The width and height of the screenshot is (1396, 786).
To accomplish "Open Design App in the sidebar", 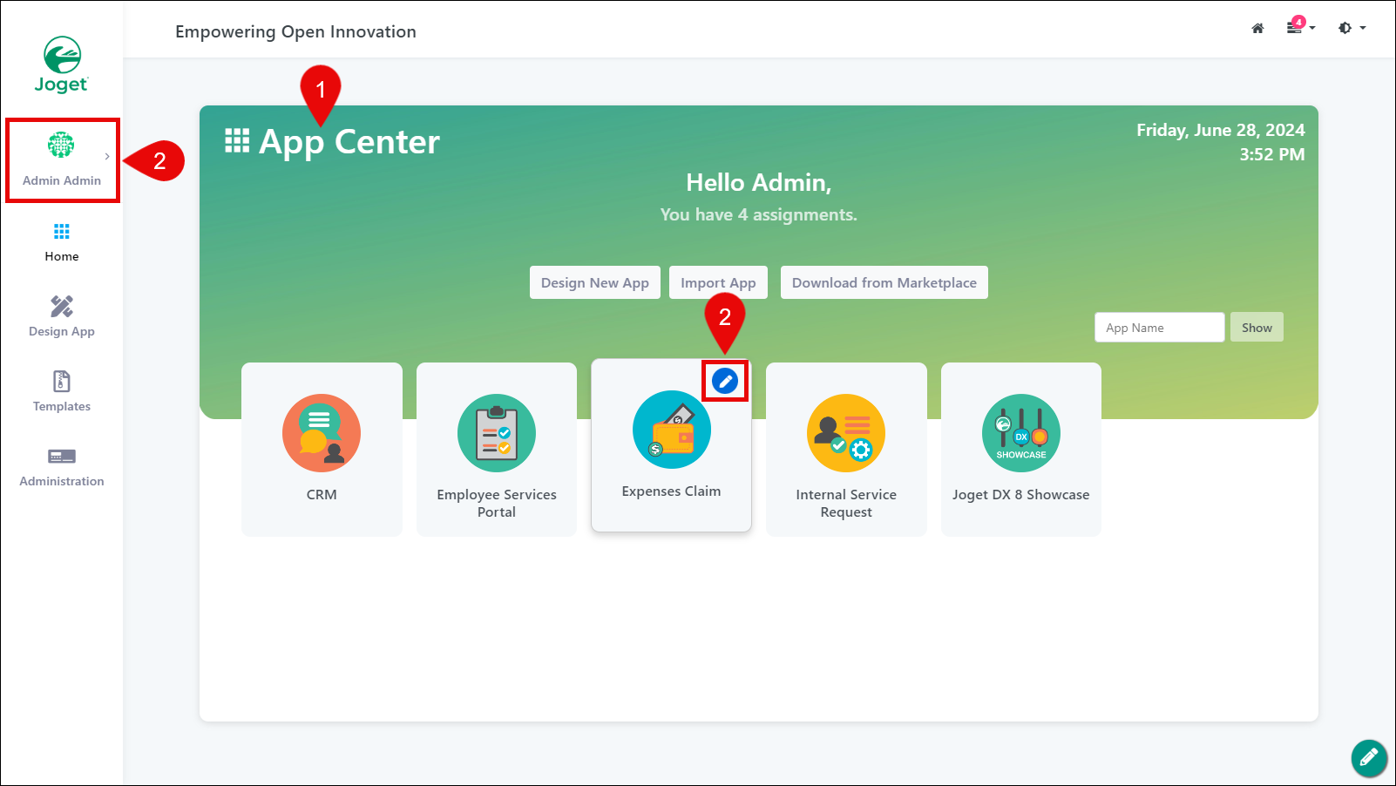I will (x=62, y=317).
